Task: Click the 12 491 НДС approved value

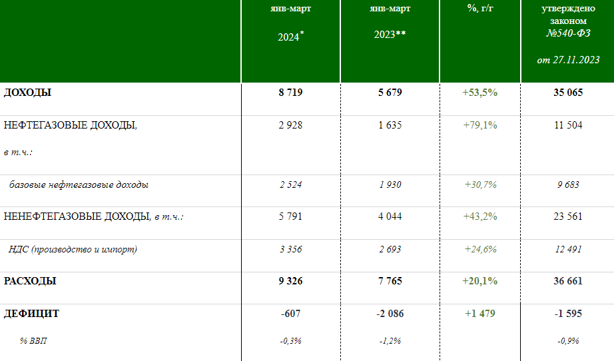Action: pos(568,249)
